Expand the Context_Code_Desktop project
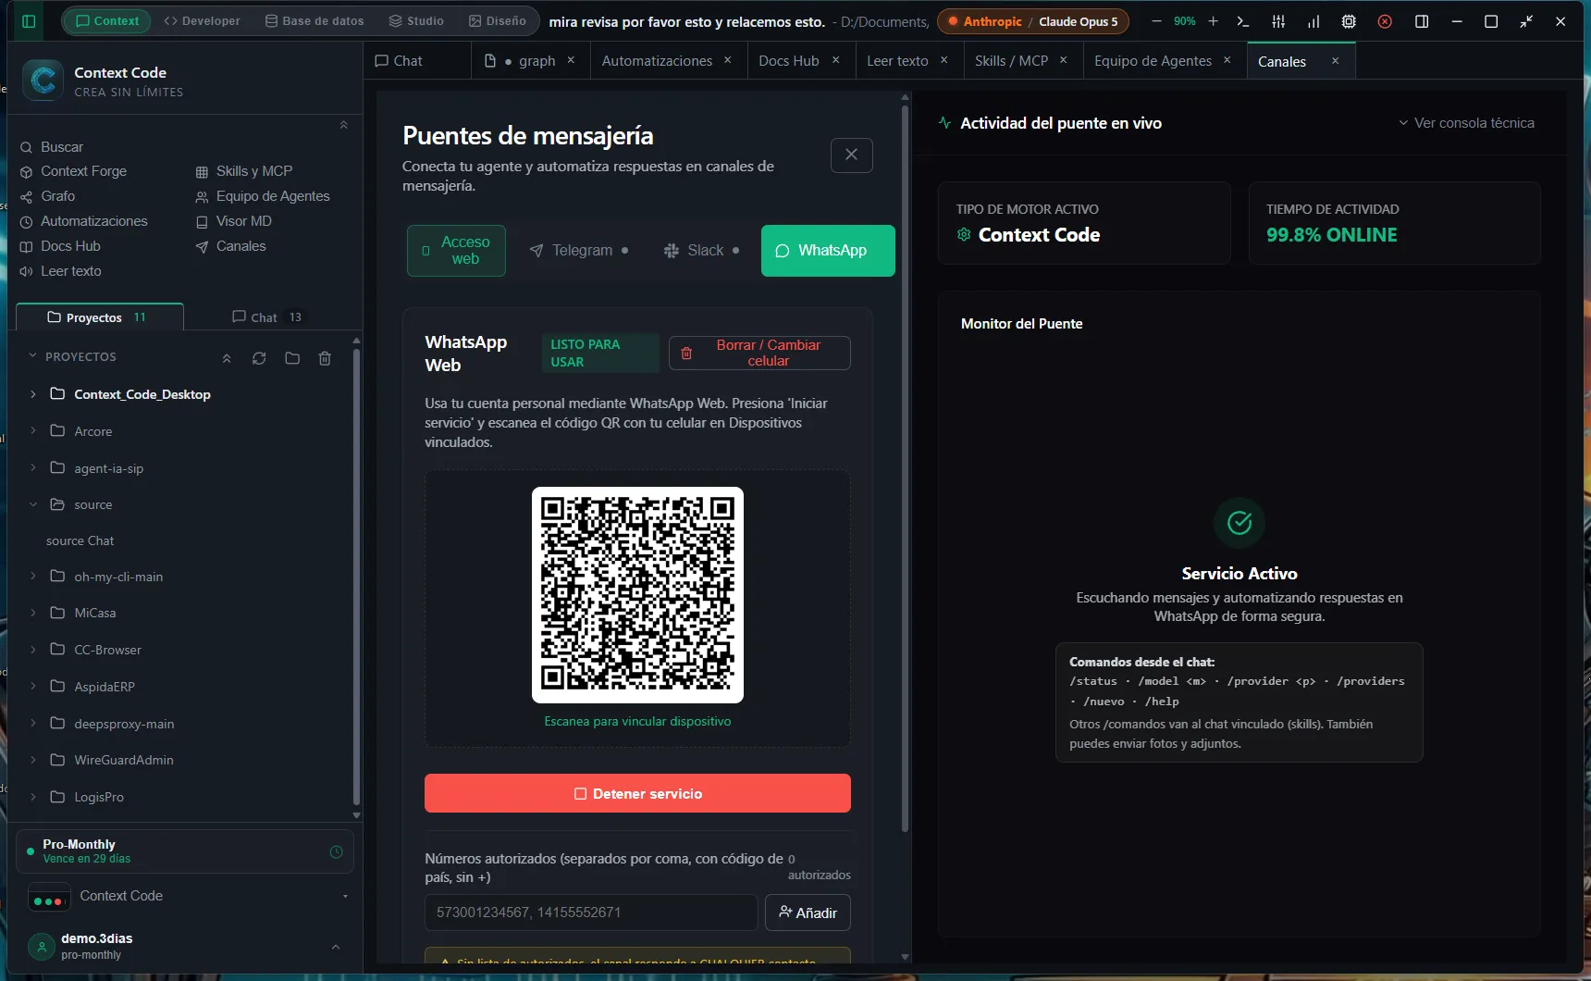Image resolution: width=1591 pixels, height=981 pixels. pos(33,394)
